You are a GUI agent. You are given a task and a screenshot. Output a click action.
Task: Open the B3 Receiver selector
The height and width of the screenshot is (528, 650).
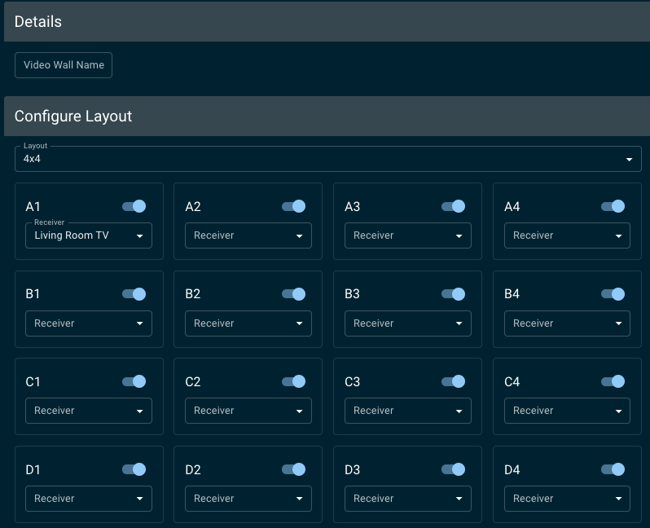[x=408, y=323]
